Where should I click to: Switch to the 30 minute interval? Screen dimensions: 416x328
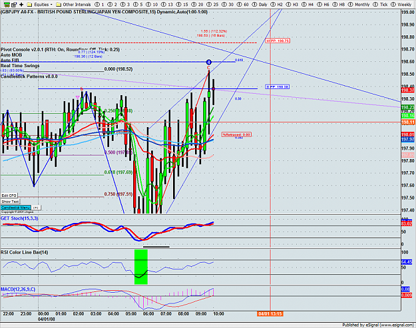(x=228, y=5)
